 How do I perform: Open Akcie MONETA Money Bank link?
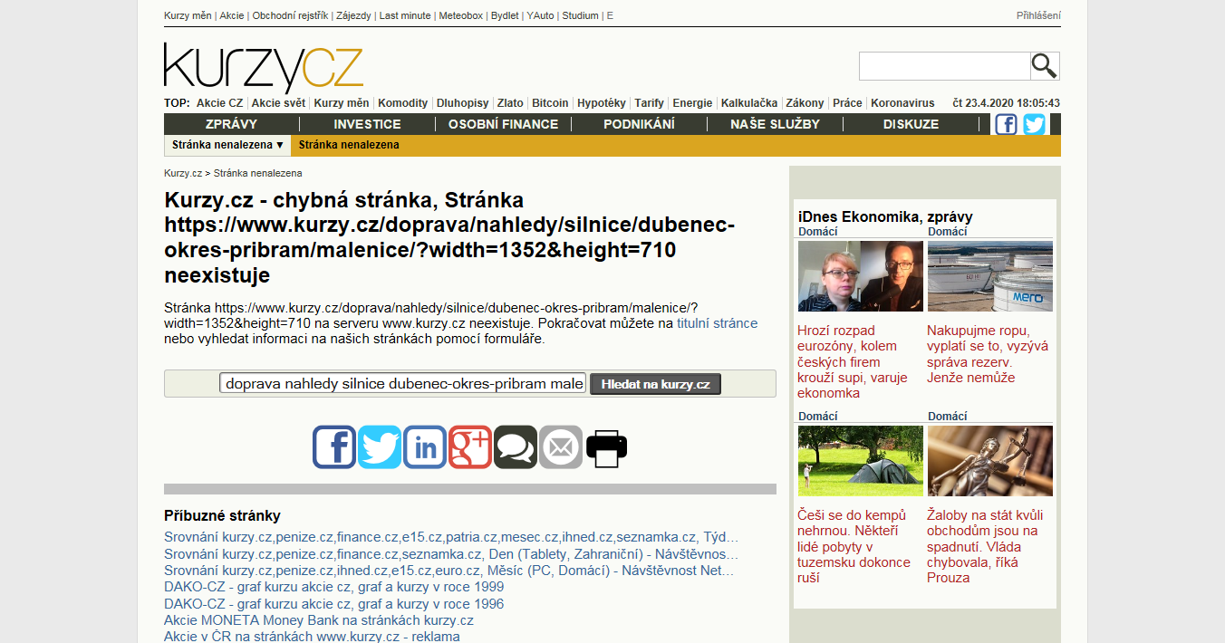(x=319, y=620)
